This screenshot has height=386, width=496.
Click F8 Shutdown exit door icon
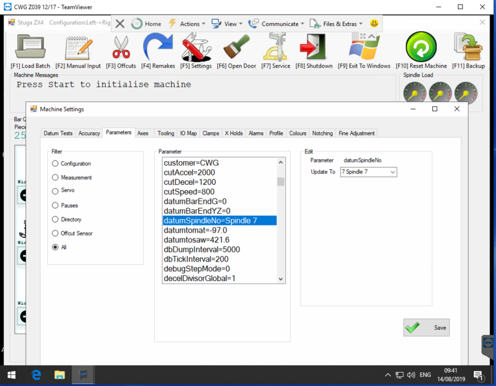pos(313,47)
